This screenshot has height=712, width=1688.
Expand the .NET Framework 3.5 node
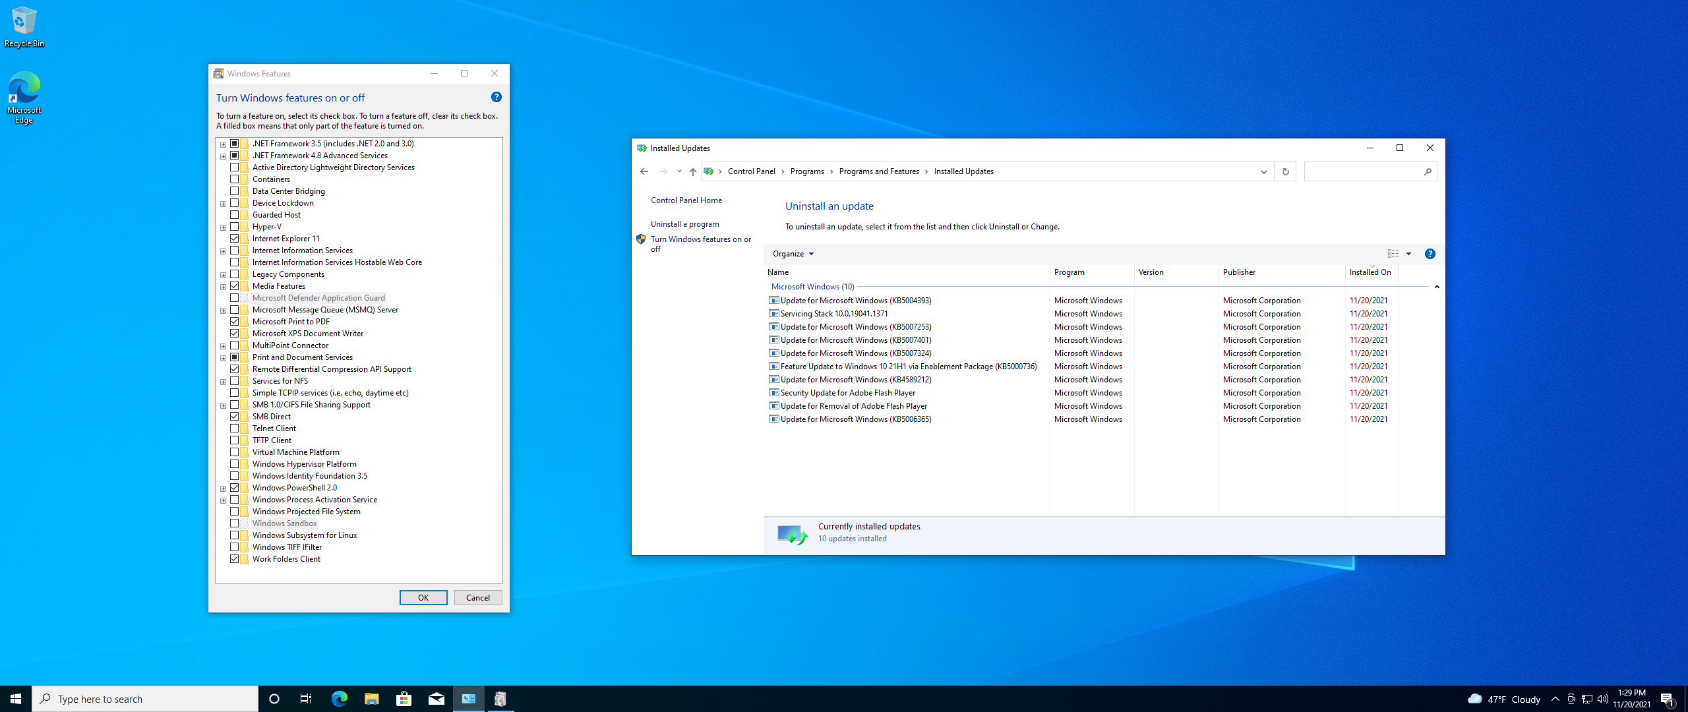pyautogui.click(x=223, y=144)
